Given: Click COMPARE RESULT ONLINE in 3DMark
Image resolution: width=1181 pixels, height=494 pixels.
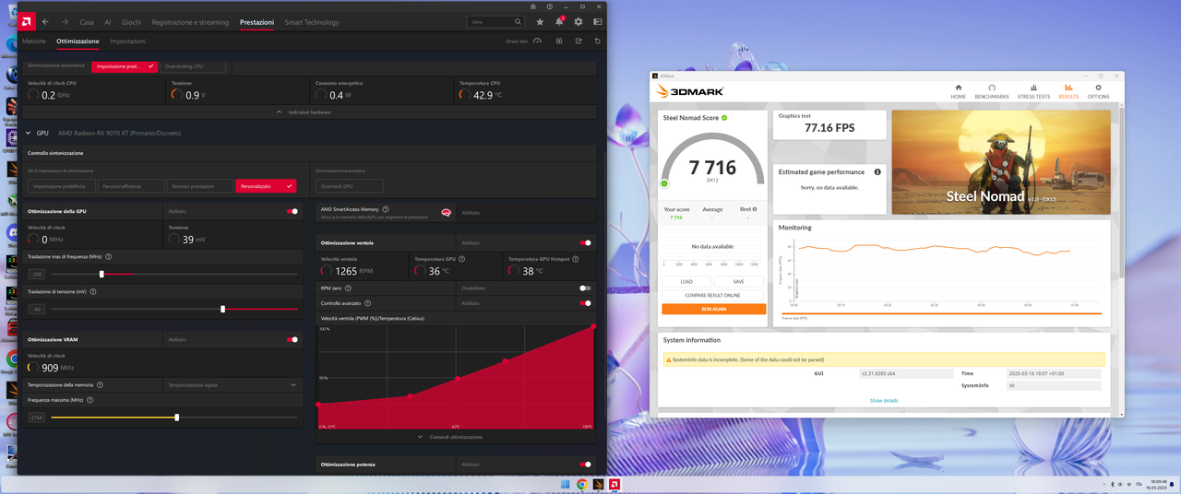Looking at the screenshot, I should 713,295.
